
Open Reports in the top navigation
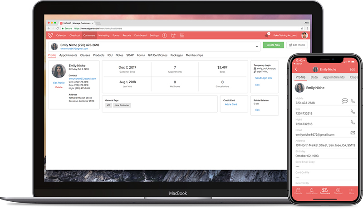tap(127, 36)
